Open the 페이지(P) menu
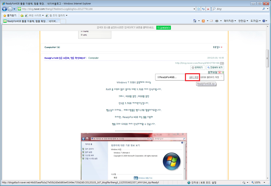Viewport: 271px width, 186px height. point(230,21)
